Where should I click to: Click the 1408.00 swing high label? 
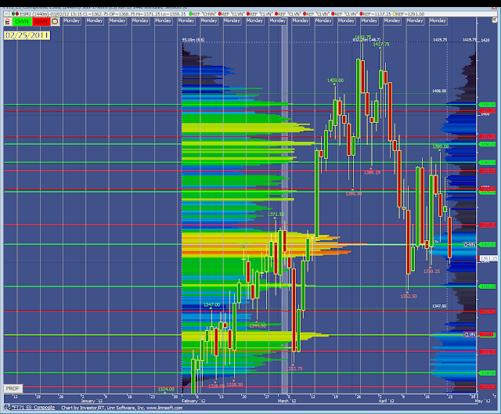click(335, 80)
